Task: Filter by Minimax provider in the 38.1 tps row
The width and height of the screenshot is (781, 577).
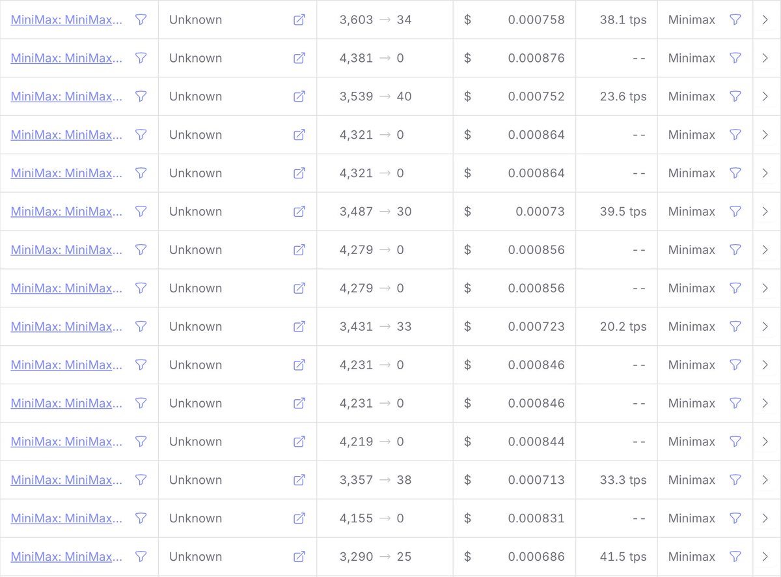Action: [735, 20]
